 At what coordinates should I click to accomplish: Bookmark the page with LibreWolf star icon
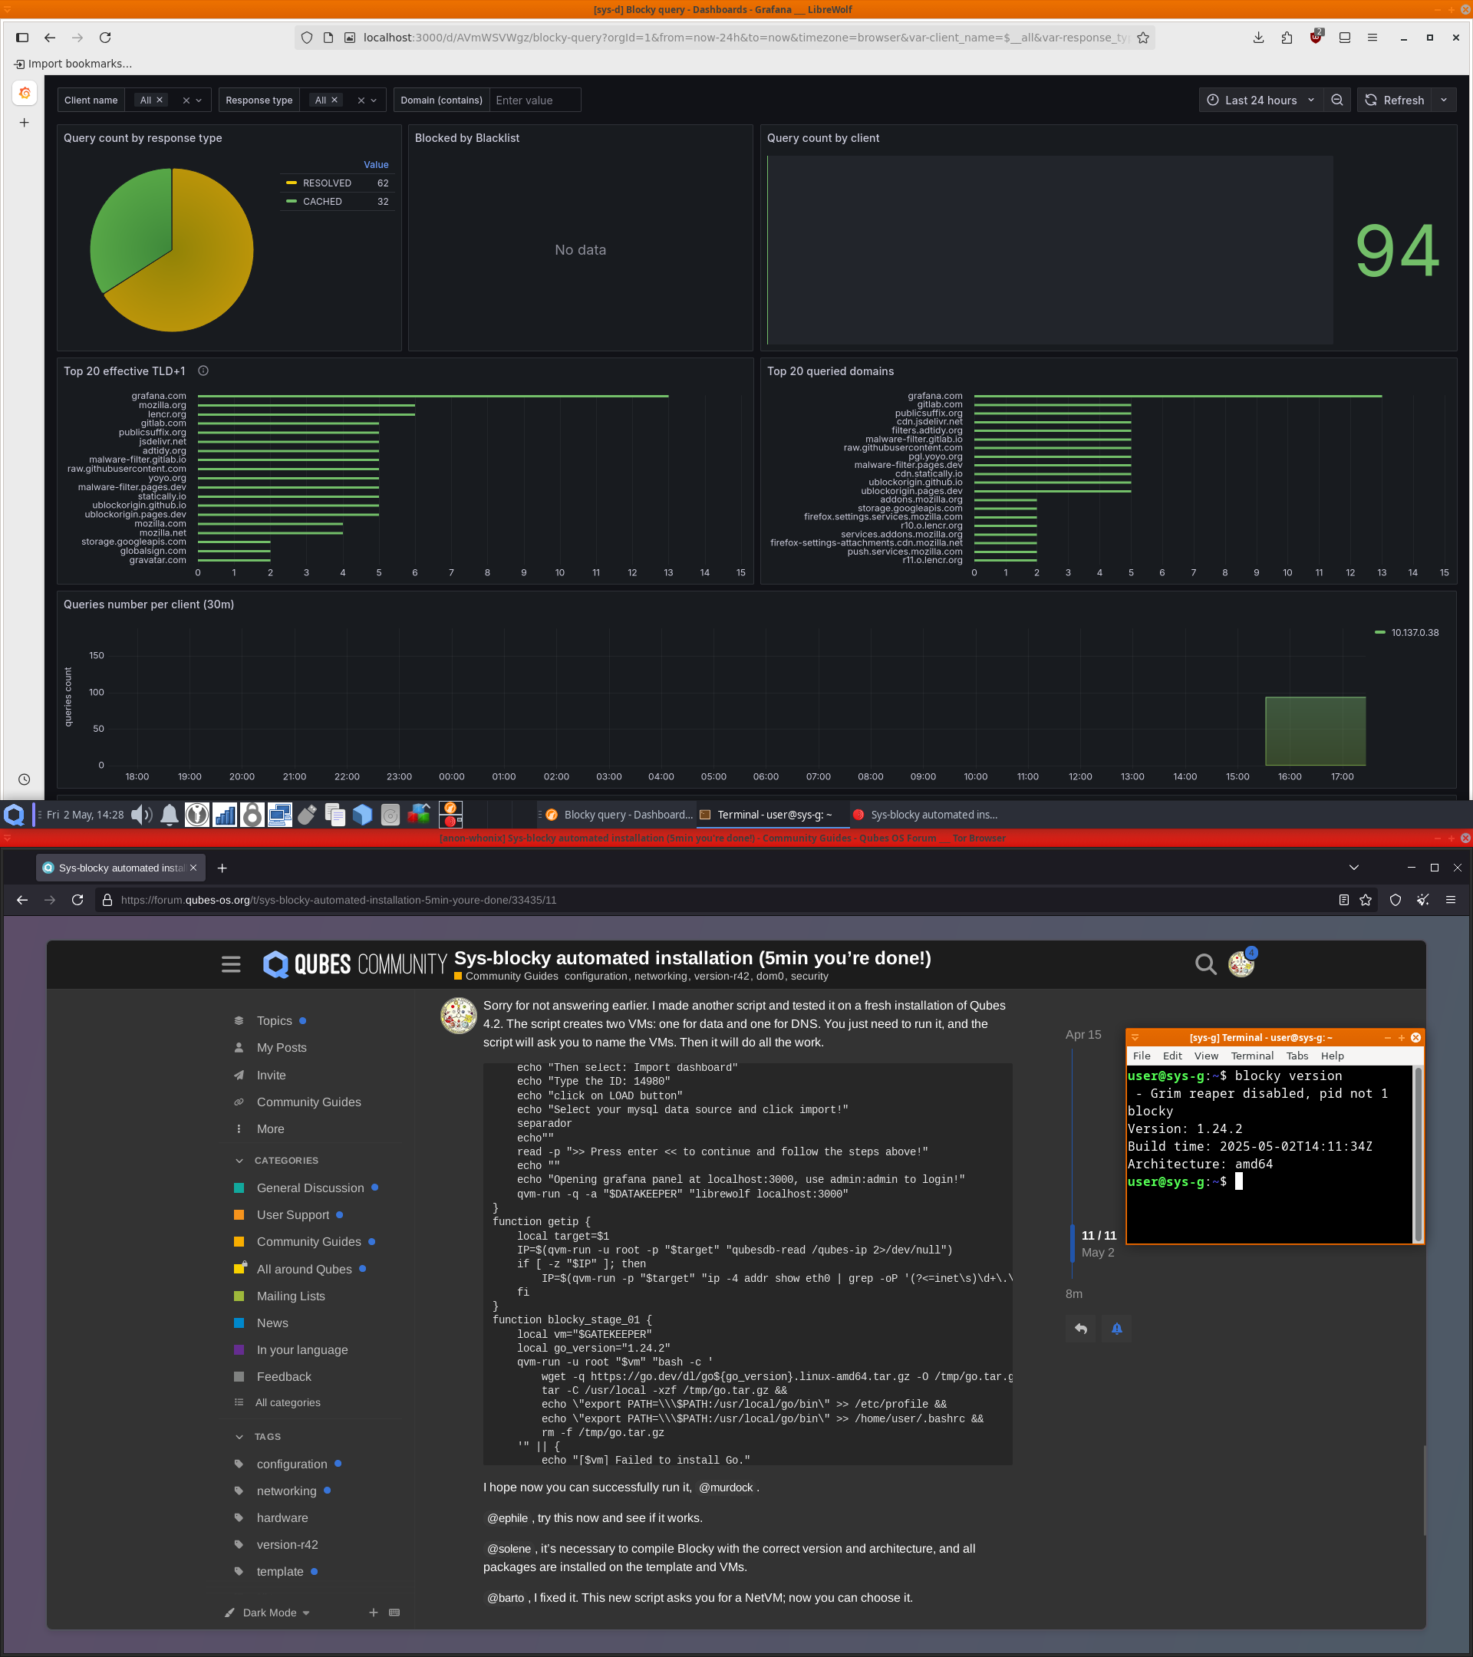(x=1143, y=38)
